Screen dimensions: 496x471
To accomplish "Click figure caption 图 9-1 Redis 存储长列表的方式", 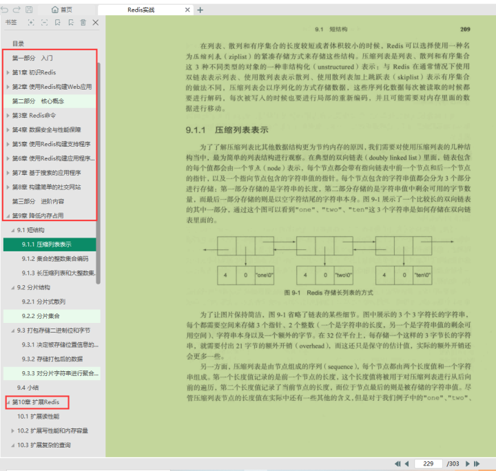I will coord(329,293).
